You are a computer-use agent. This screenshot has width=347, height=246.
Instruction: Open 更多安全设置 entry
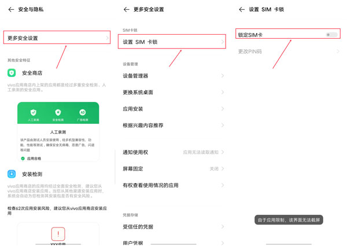coord(57,38)
